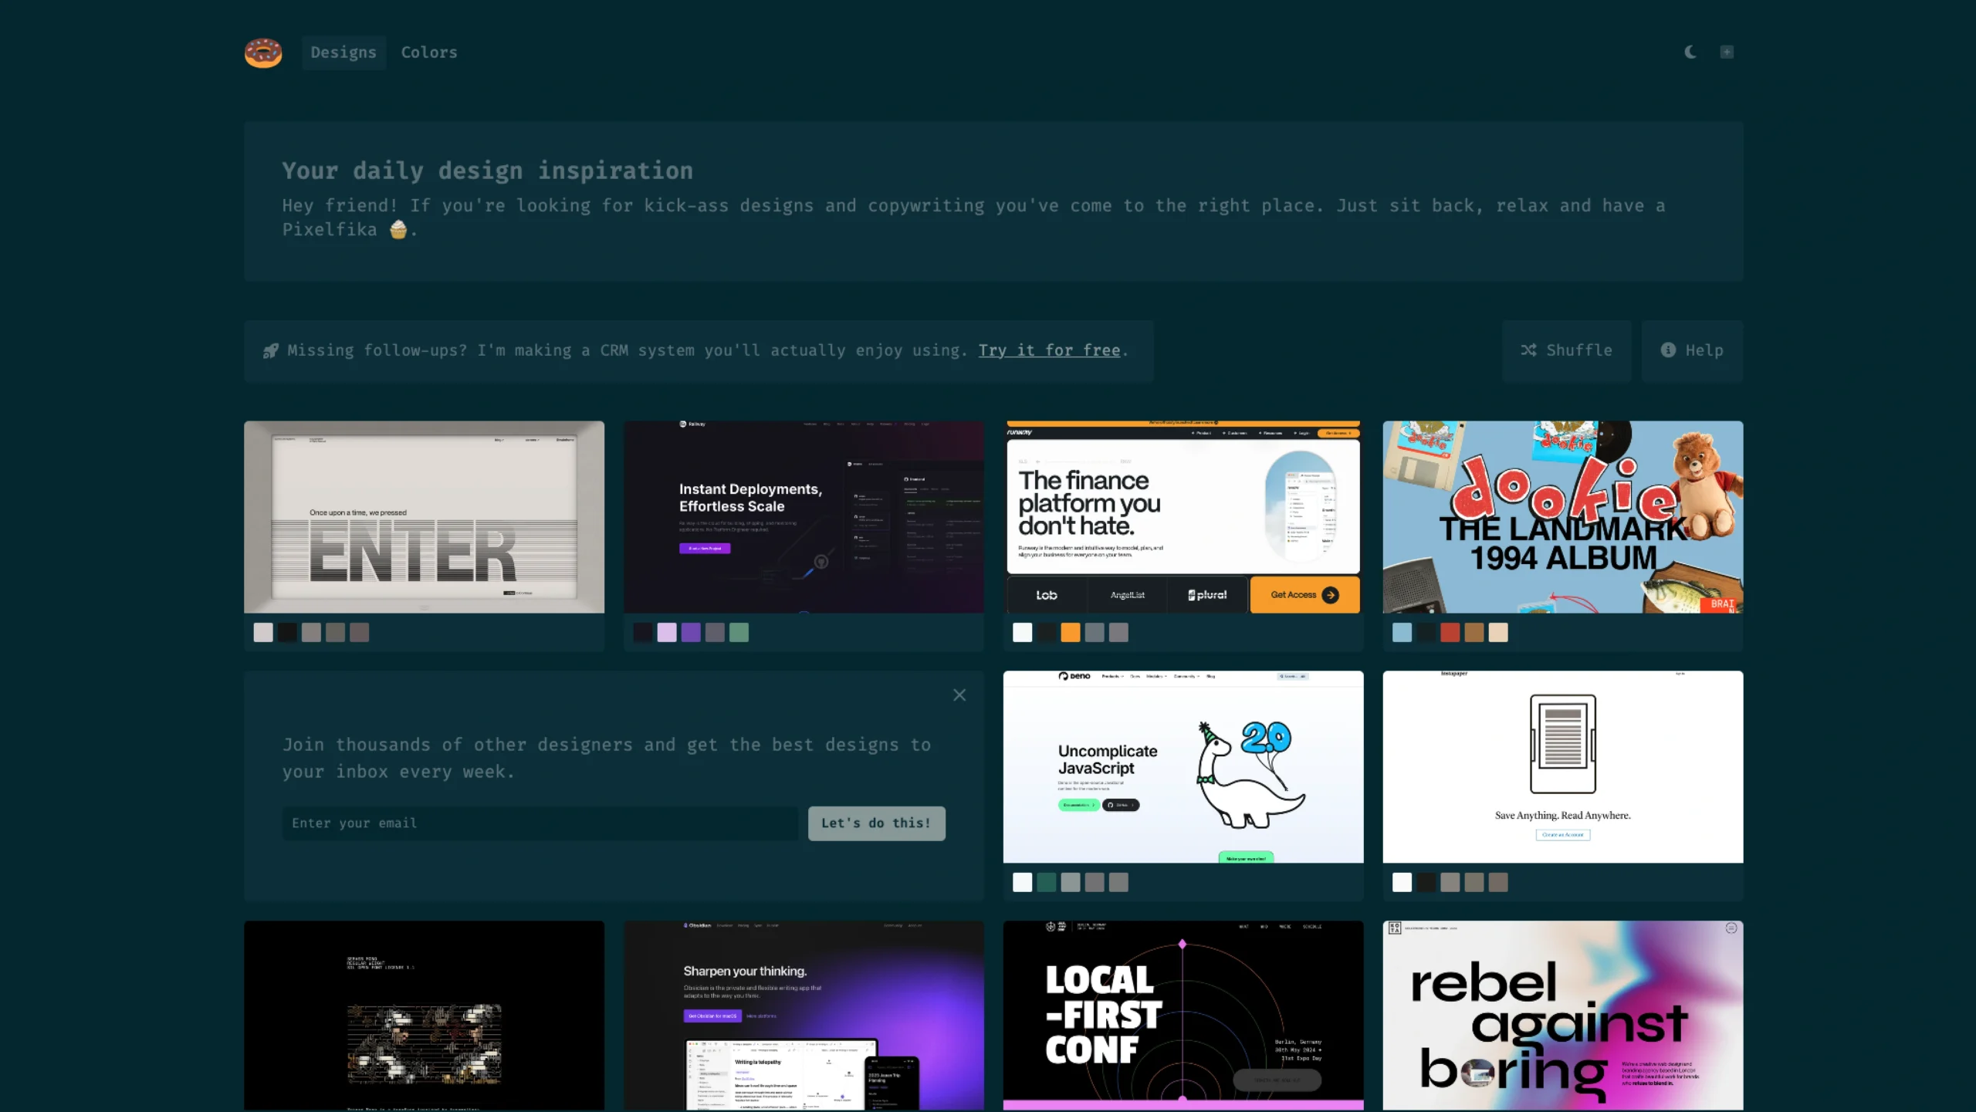Viewport: 1976px width, 1112px height.
Task: Select orange swatch under finance platform design
Action: pos(1070,633)
